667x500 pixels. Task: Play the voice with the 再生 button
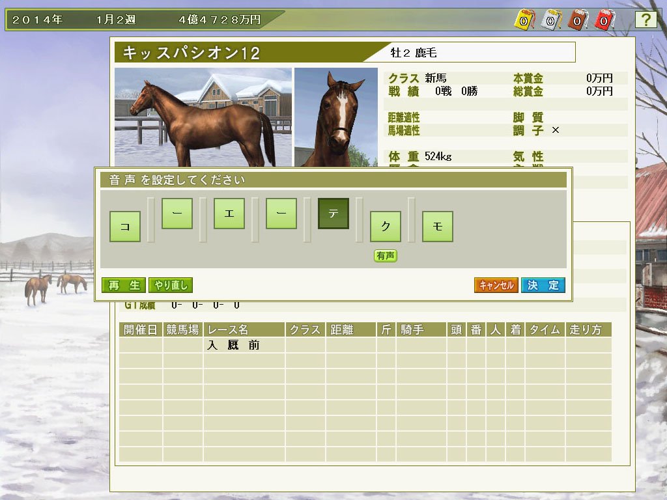pyautogui.click(x=124, y=285)
